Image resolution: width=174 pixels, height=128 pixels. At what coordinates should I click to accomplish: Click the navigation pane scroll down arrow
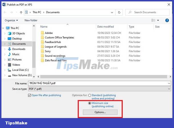tap(34, 77)
